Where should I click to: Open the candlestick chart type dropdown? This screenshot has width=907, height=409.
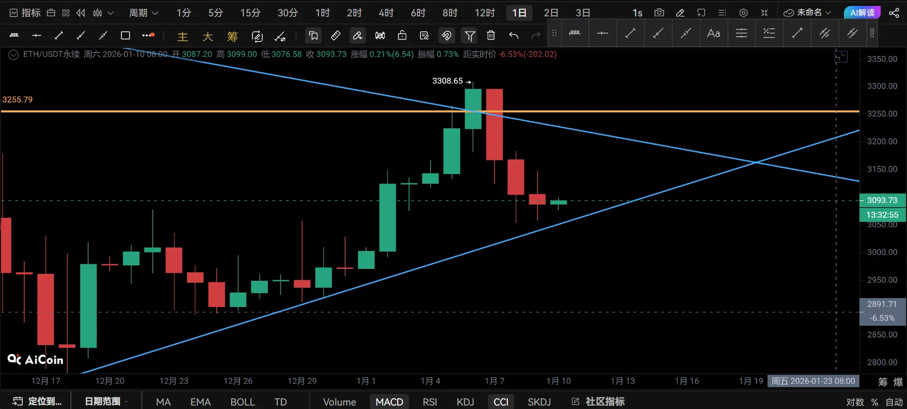coord(103,13)
